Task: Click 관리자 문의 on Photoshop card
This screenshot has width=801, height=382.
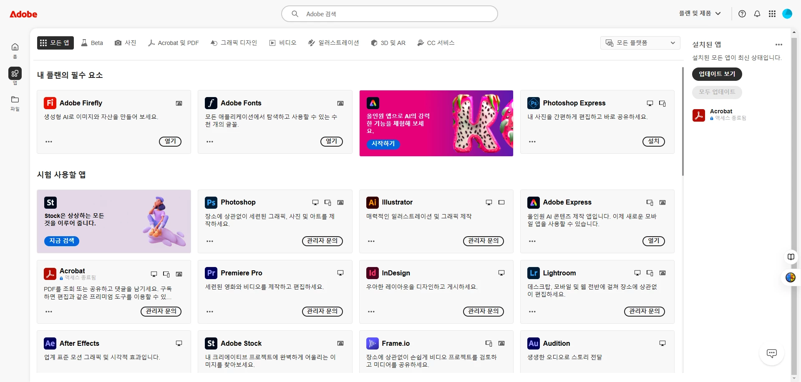Action: (322, 241)
